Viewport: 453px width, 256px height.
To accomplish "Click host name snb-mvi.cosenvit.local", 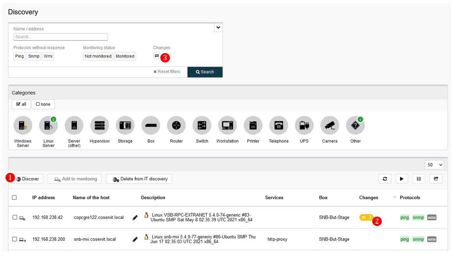I will [95, 239].
